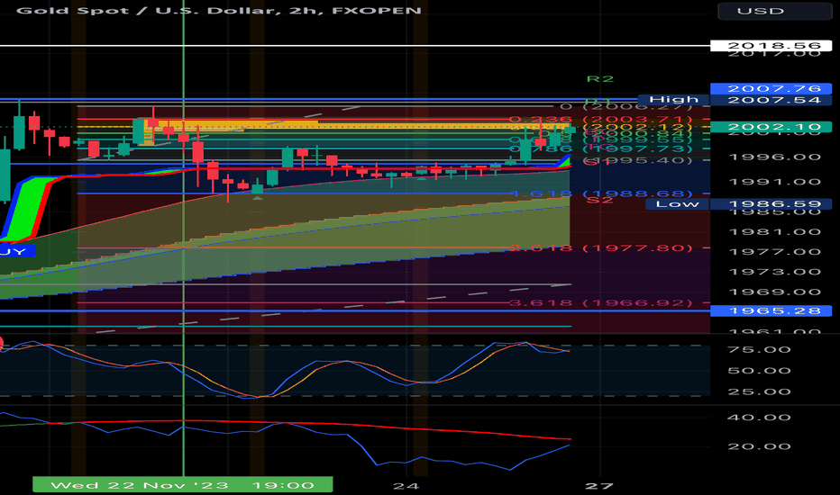840x495 pixels.
Task: Open the USD currency selector
Action: [774, 11]
